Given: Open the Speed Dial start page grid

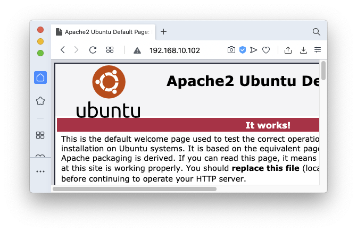Looking at the screenshot, I should coord(110,50).
